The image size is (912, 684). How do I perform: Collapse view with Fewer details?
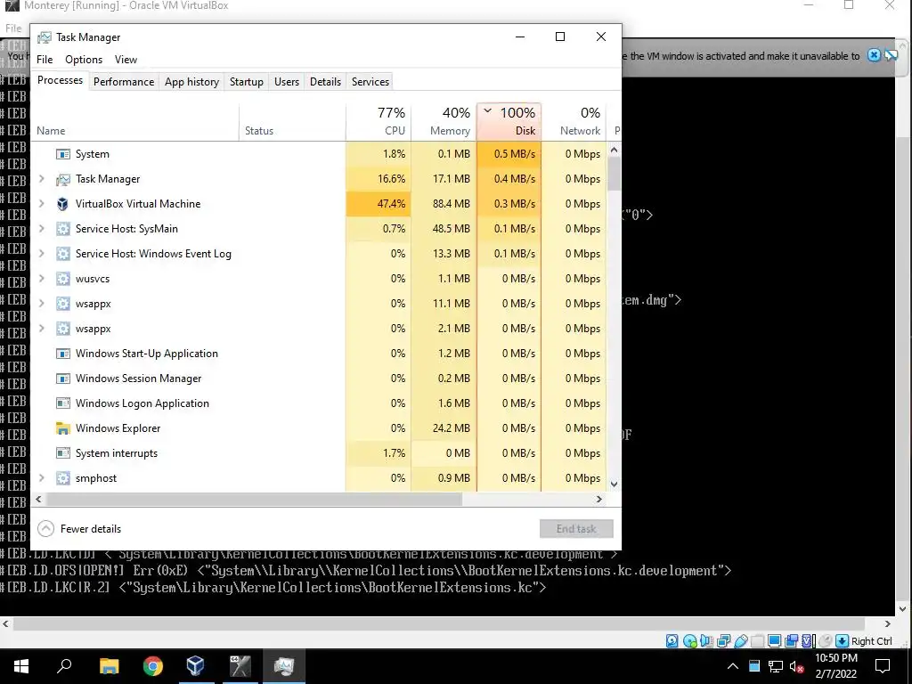tap(79, 529)
